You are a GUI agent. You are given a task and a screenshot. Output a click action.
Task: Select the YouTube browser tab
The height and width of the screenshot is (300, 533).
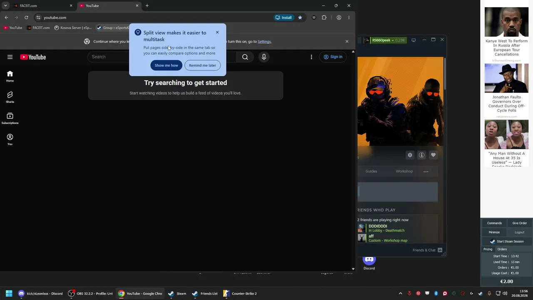tap(108, 6)
